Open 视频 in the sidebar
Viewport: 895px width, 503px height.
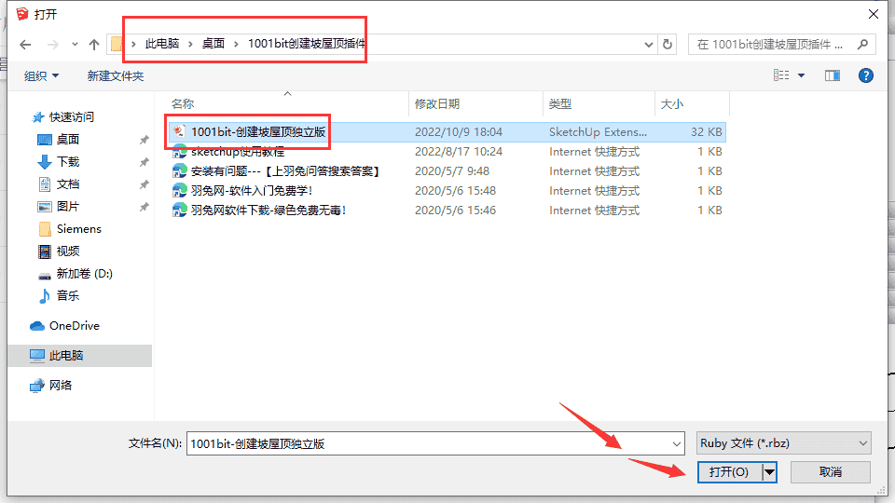[68, 251]
